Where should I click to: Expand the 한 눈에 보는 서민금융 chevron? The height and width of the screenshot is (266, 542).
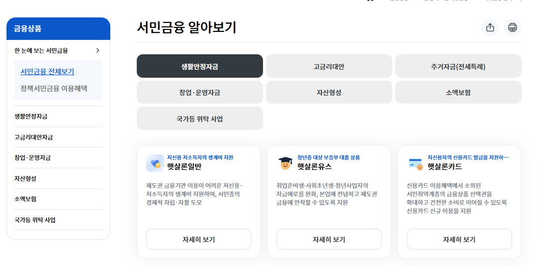[x=98, y=50]
